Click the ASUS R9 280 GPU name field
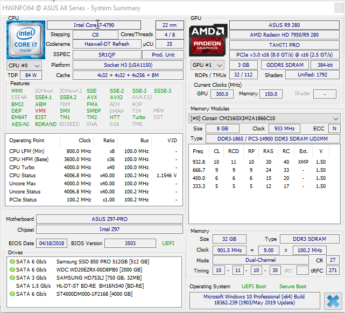This screenshot has height=313, width=345. tap(284, 25)
